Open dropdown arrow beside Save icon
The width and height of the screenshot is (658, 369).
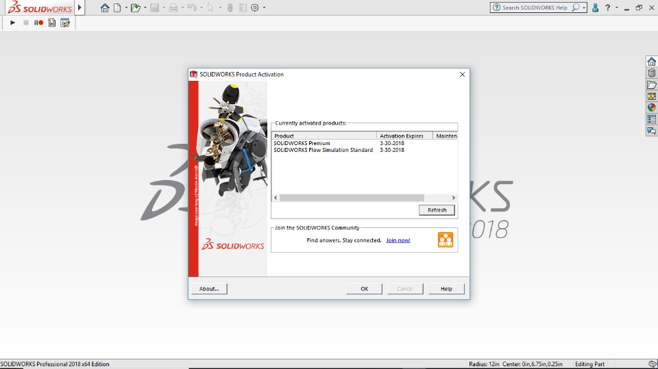click(x=164, y=8)
